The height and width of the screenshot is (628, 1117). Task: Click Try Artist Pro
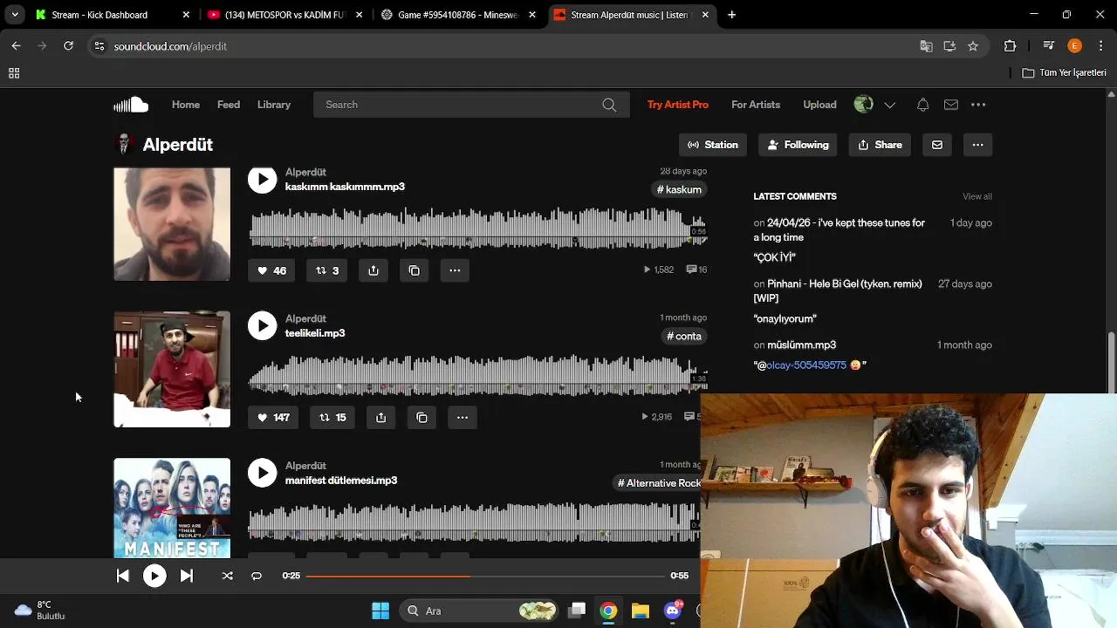click(x=678, y=105)
